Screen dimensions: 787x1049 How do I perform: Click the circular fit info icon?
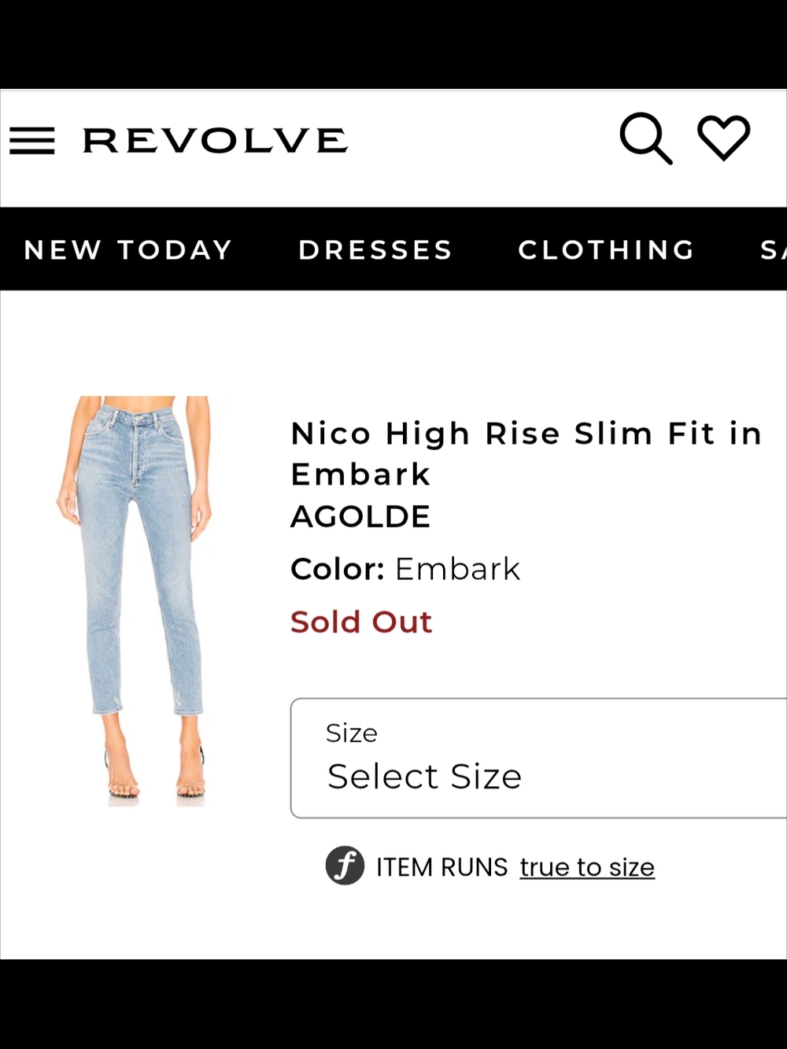(x=345, y=866)
